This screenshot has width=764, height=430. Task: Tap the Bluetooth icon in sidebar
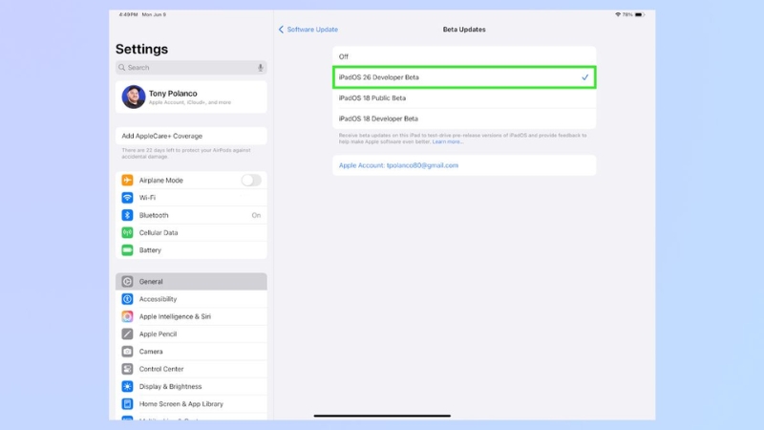point(127,215)
